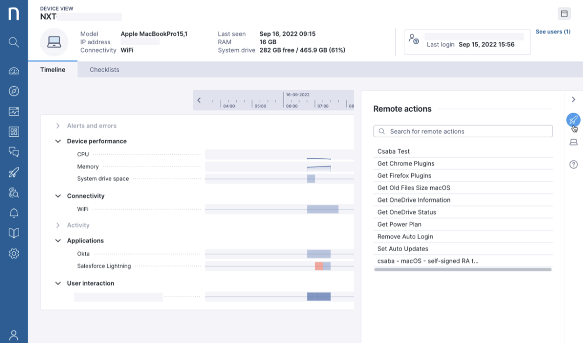The image size is (583, 343).
Task: Click the search magnifier icon in sidebar
Action: pyautogui.click(x=14, y=42)
